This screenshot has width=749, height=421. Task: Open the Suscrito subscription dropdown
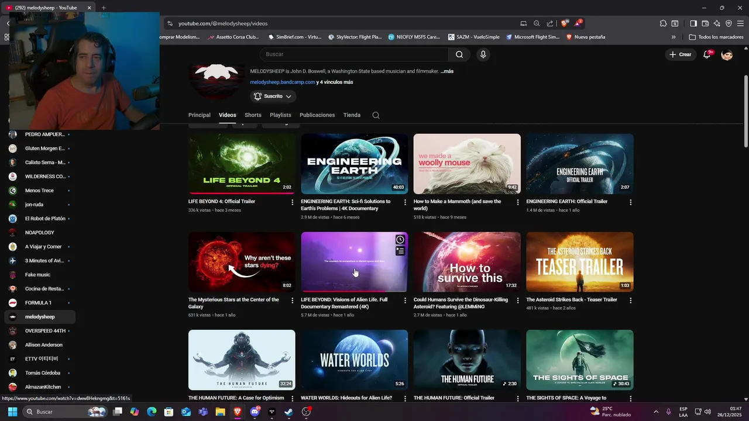[273, 96]
